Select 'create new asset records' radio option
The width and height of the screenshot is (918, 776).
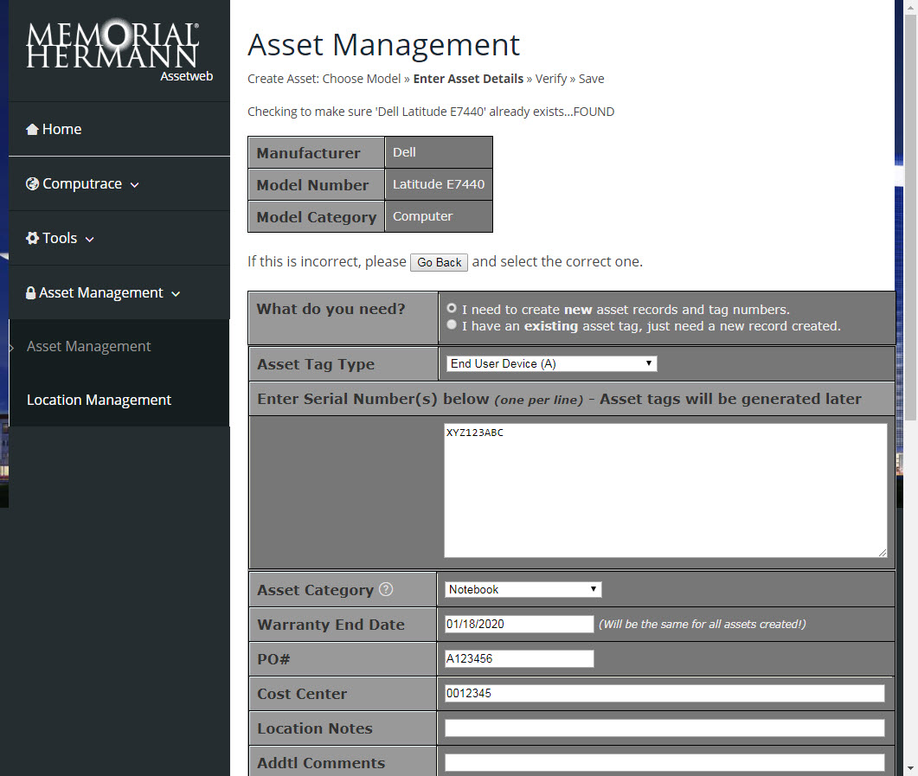pyautogui.click(x=452, y=308)
